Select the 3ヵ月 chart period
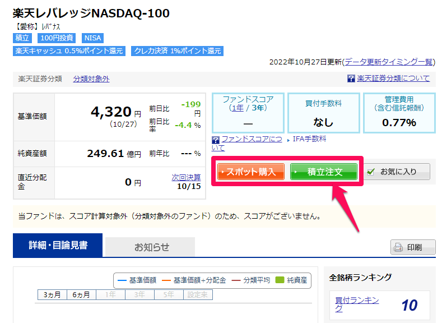 pyautogui.click(x=52, y=295)
